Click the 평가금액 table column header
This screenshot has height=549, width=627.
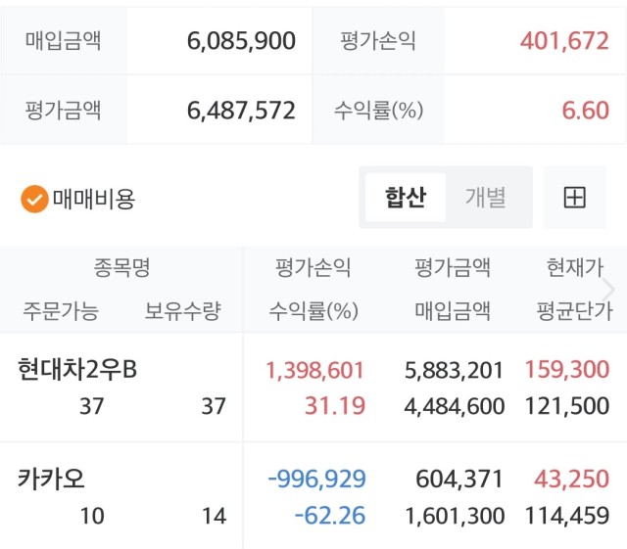(x=453, y=267)
